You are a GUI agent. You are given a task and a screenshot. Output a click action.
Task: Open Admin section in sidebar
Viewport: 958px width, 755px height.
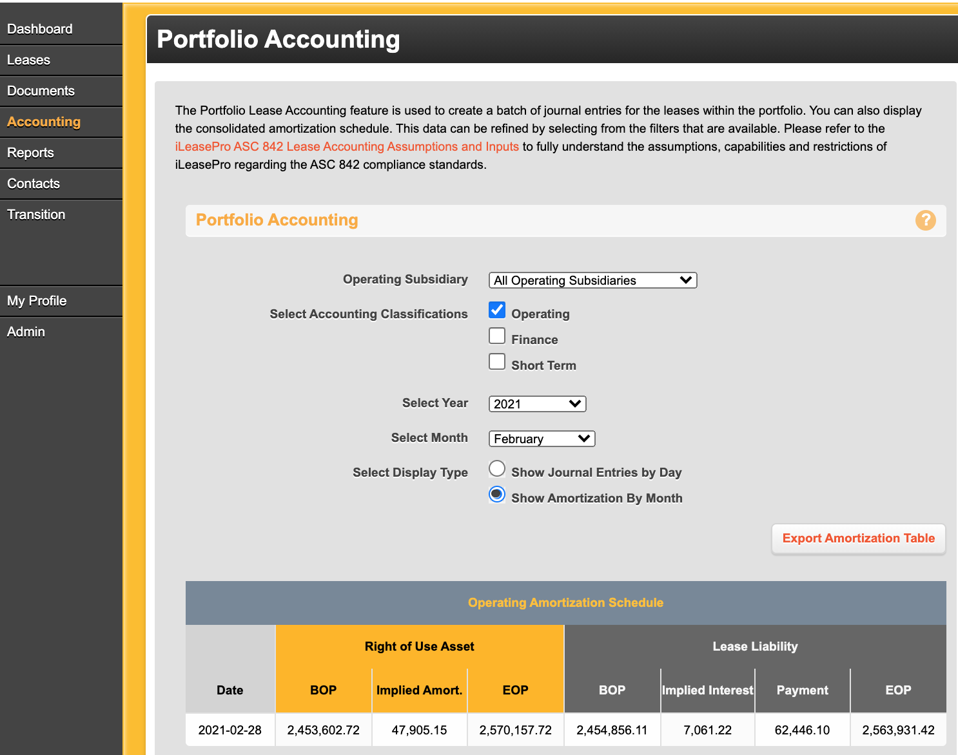pos(61,332)
